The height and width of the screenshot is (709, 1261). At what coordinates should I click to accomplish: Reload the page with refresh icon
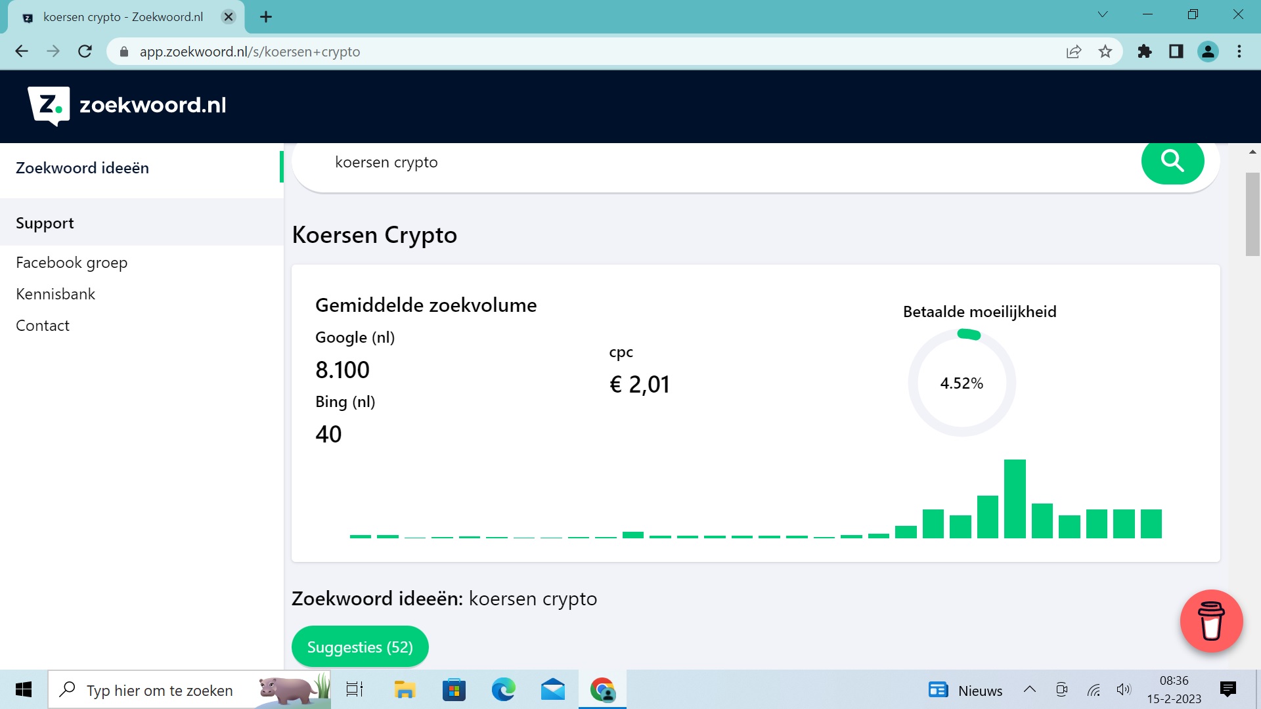(85, 51)
